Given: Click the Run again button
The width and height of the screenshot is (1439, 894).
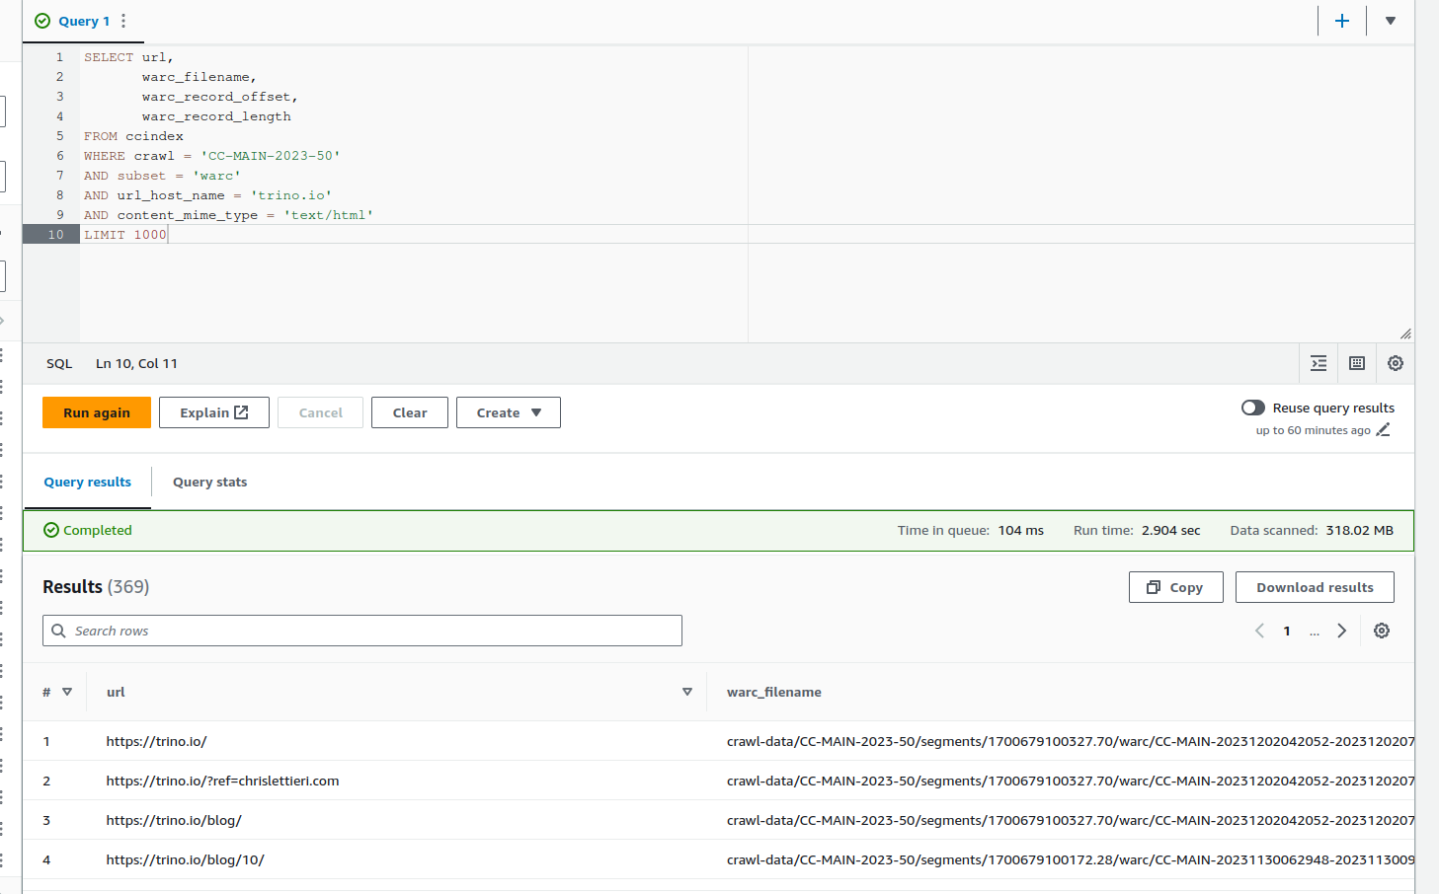Looking at the screenshot, I should click(x=97, y=412).
